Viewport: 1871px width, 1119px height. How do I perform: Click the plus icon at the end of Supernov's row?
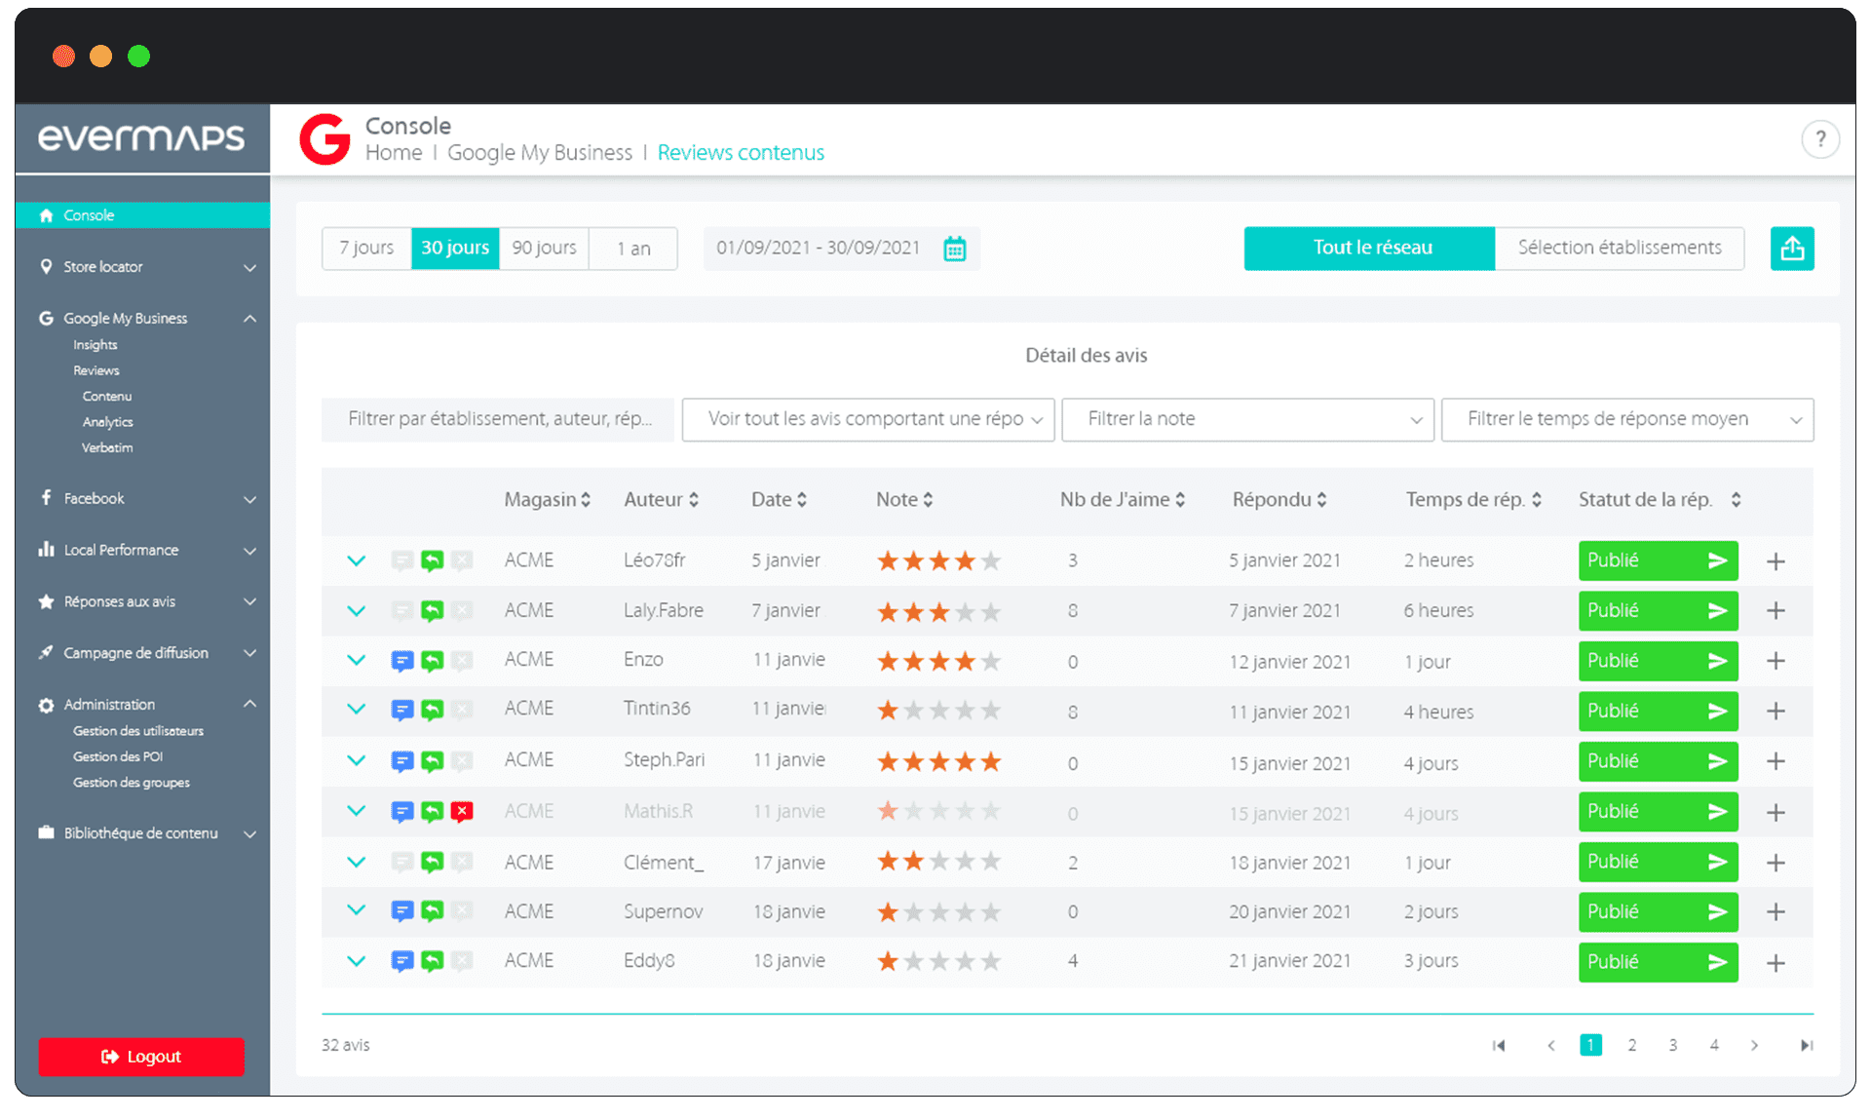[x=1776, y=912]
